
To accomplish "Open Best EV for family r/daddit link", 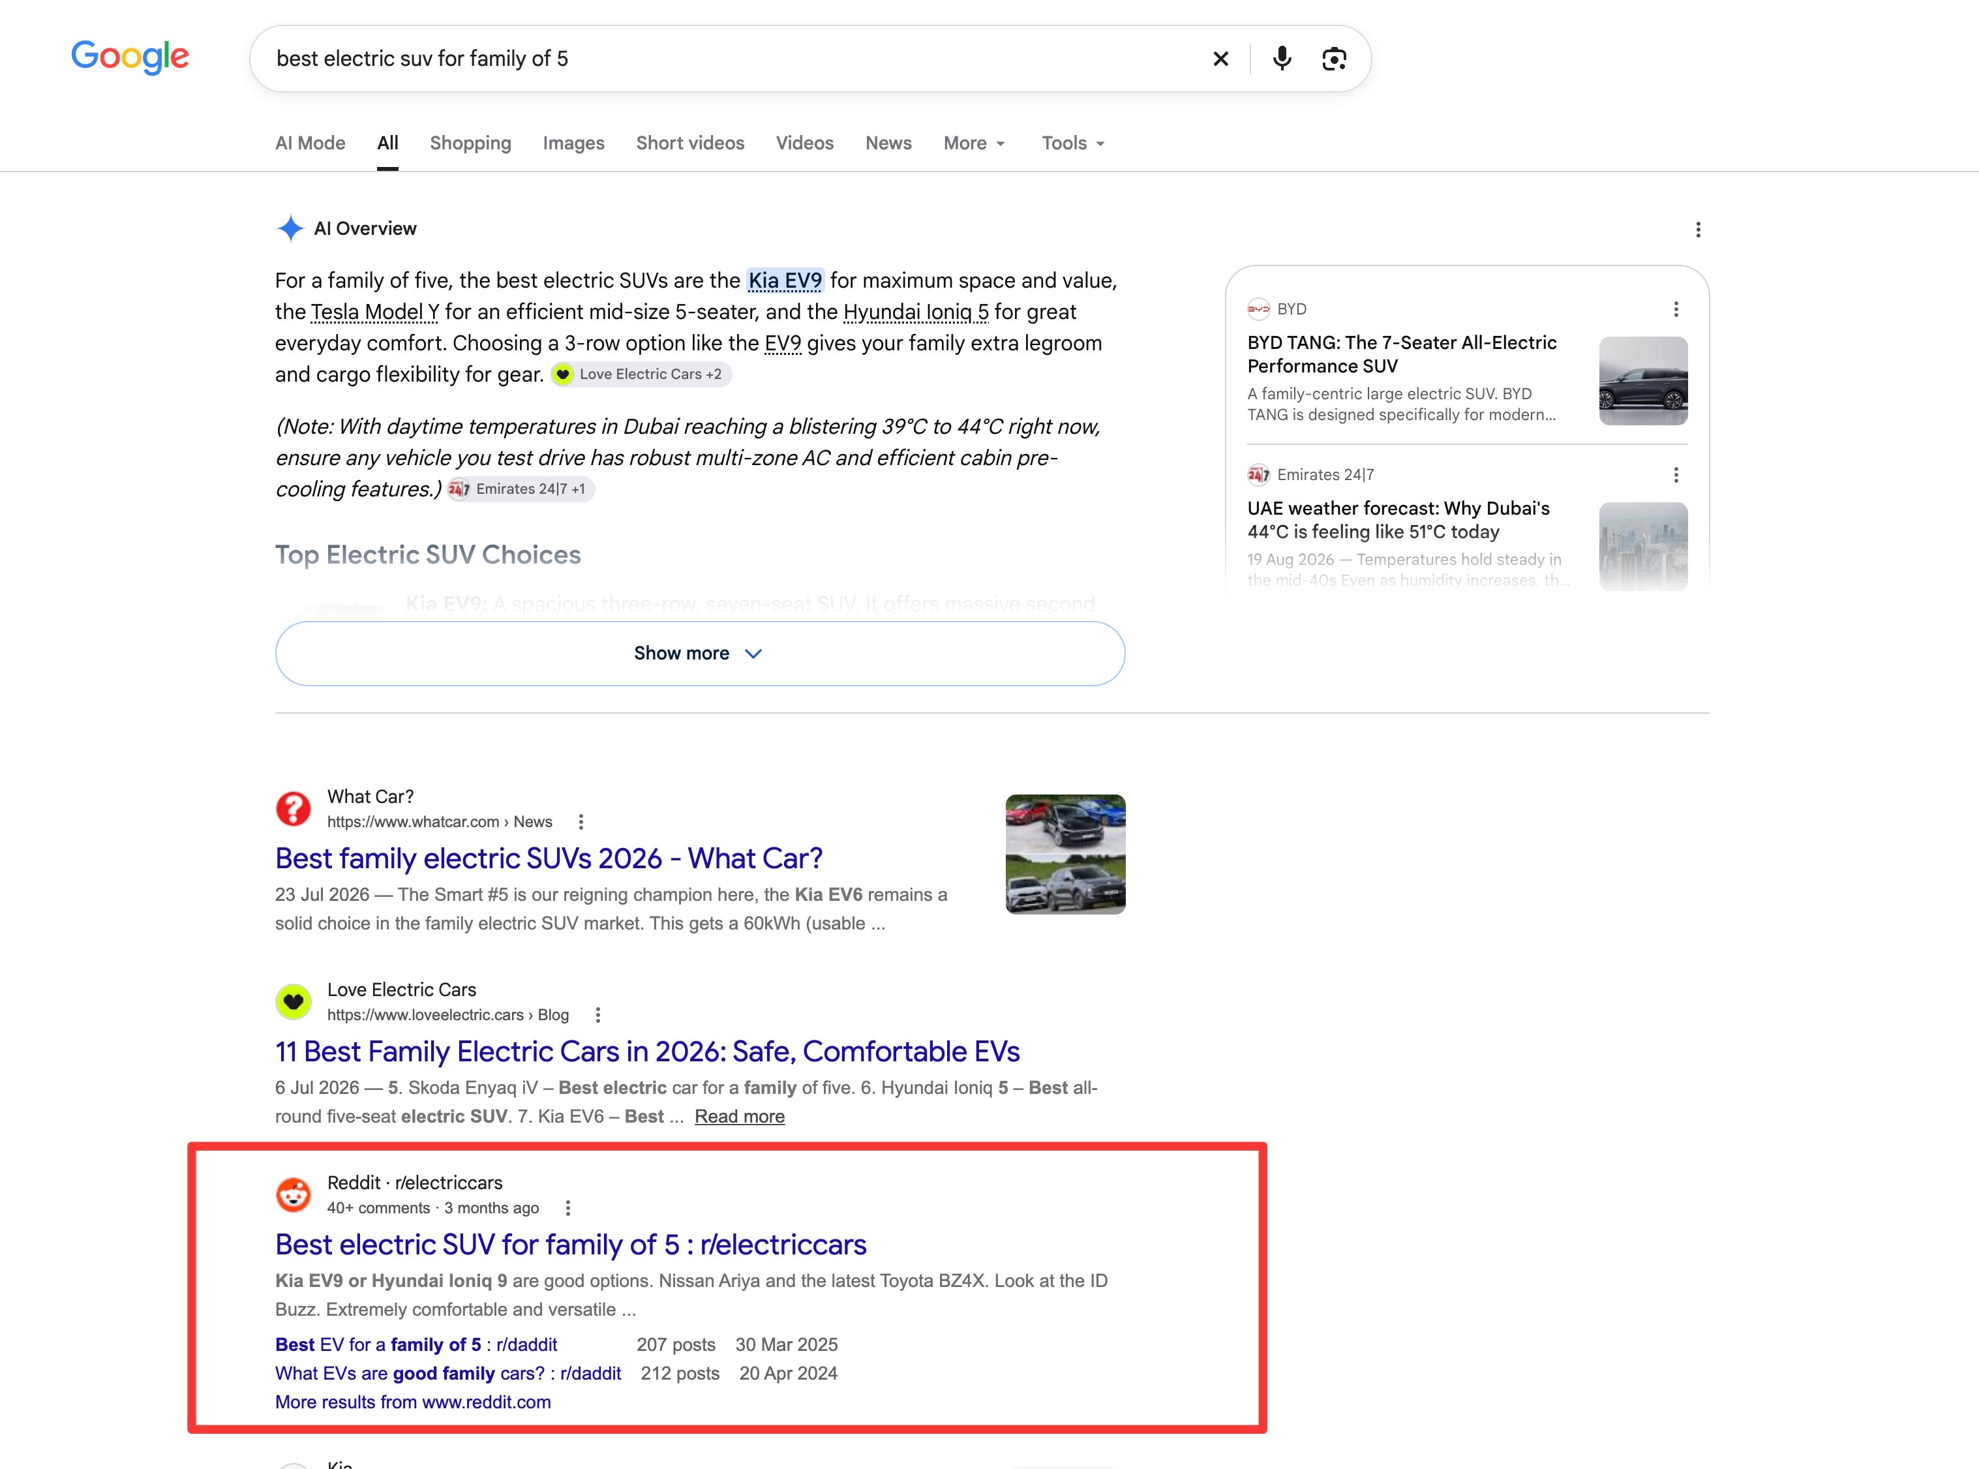I will (x=416, y=1344).
